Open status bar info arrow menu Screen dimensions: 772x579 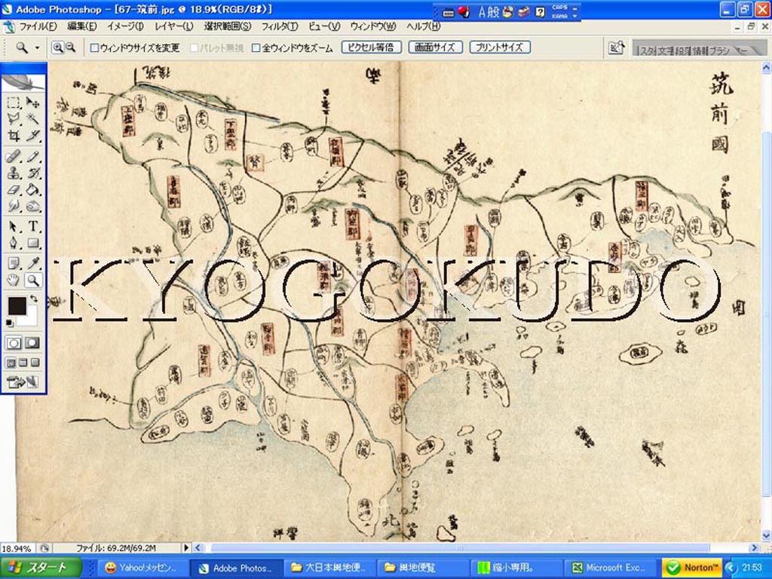pos(186,547)
